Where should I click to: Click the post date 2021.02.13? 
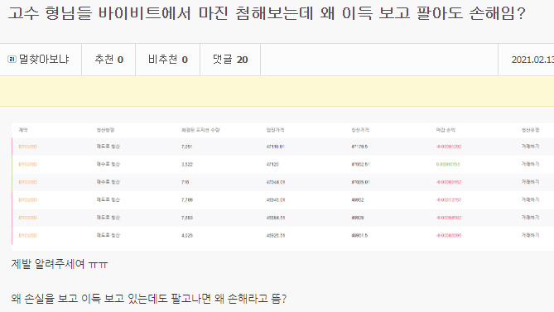point(532,60)
